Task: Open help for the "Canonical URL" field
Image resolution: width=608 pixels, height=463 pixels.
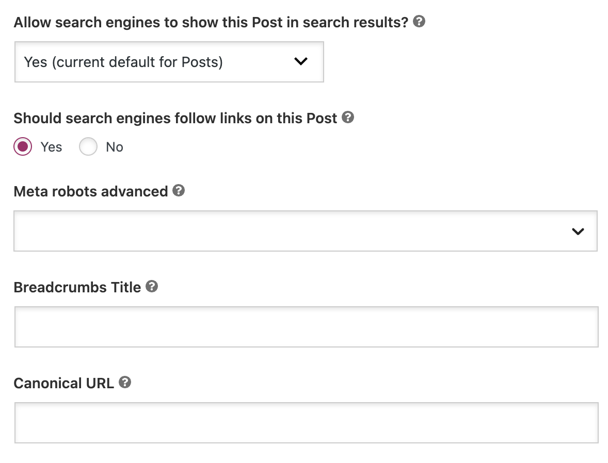Action: pyautogui.click(x=124, y=383)
